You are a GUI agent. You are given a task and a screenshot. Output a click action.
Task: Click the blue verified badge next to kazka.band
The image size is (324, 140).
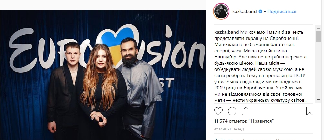click(260, 12)
